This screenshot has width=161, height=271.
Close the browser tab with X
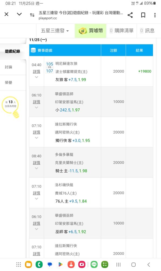(x=6, y=14)
